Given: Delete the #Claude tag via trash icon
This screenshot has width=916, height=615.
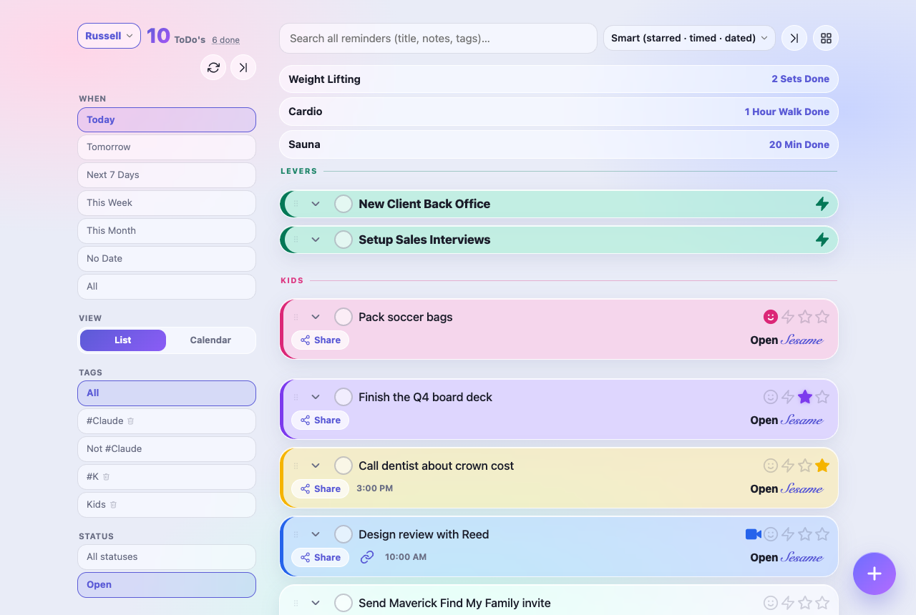Looking at the screenshot, I should tap(130, 421).
